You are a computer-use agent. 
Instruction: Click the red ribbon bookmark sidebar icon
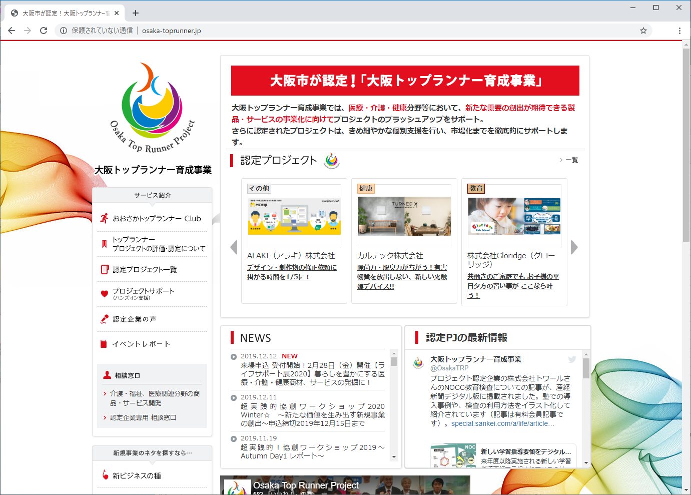pos(104,244)
